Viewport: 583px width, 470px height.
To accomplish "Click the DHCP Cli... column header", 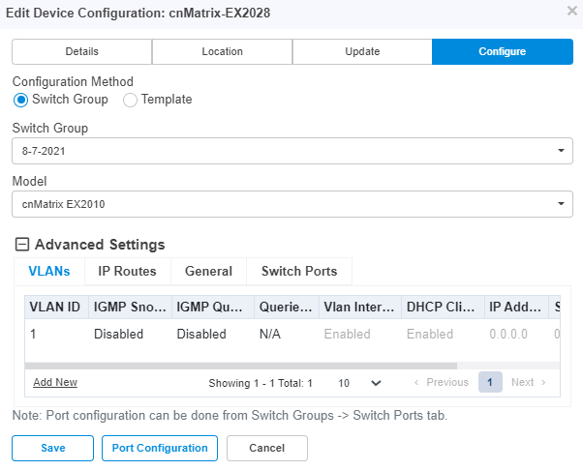I will [443, 307].
